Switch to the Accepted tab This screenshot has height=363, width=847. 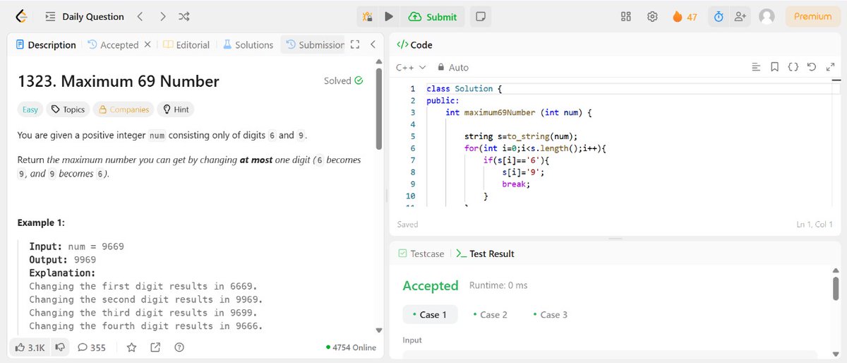point(113,44)
